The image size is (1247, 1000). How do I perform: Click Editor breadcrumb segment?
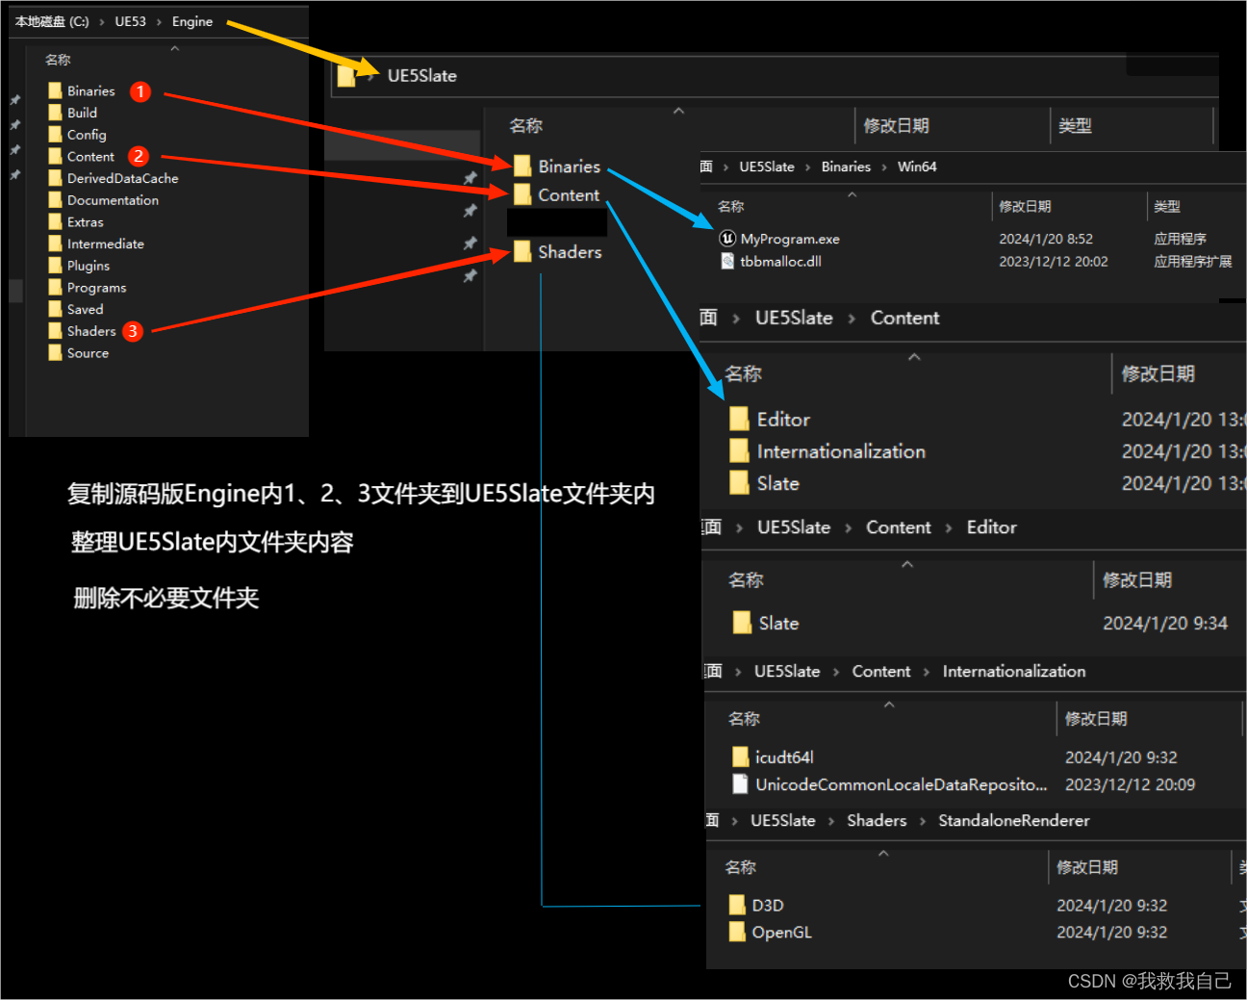pyautogui.click(x=991, y=526)
